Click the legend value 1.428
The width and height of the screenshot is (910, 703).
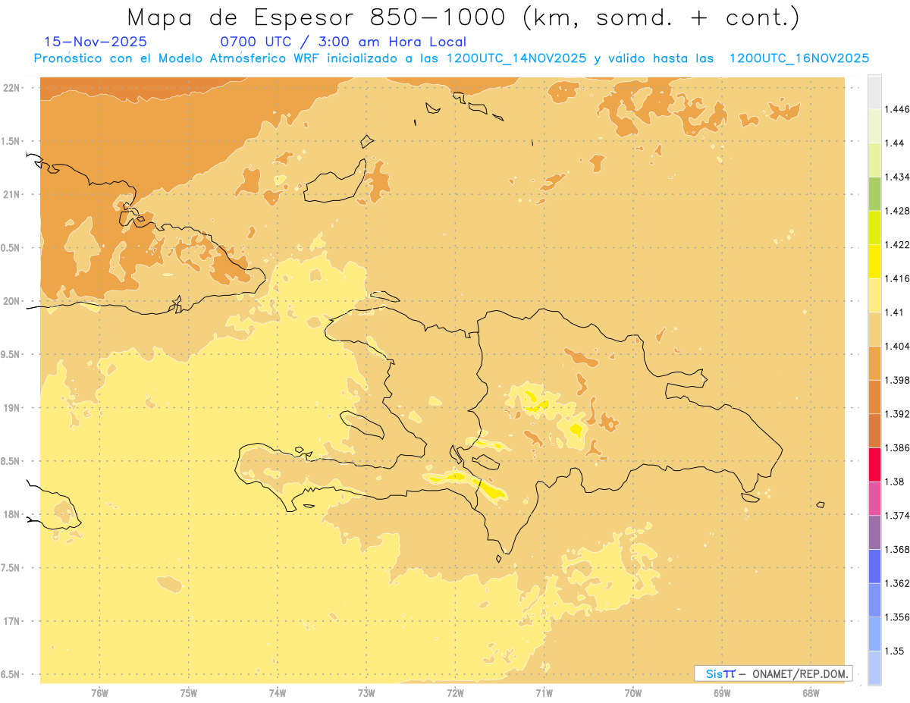(899, 211)
